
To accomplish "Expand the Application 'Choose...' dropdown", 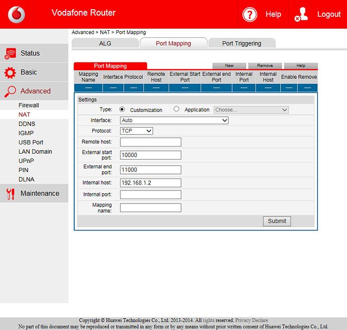I will 251,109.
